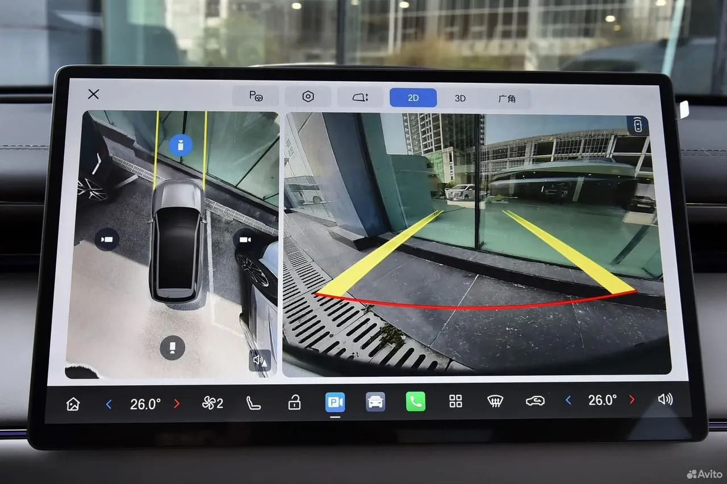Select the front camera view button
Screen dimensions: 727x484
click(x=181, y=145)
